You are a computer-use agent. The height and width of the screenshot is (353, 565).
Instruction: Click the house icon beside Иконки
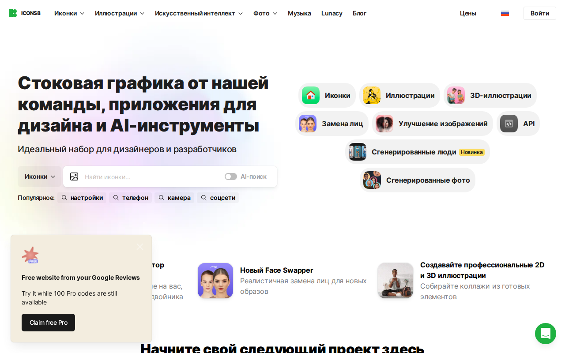311,95
